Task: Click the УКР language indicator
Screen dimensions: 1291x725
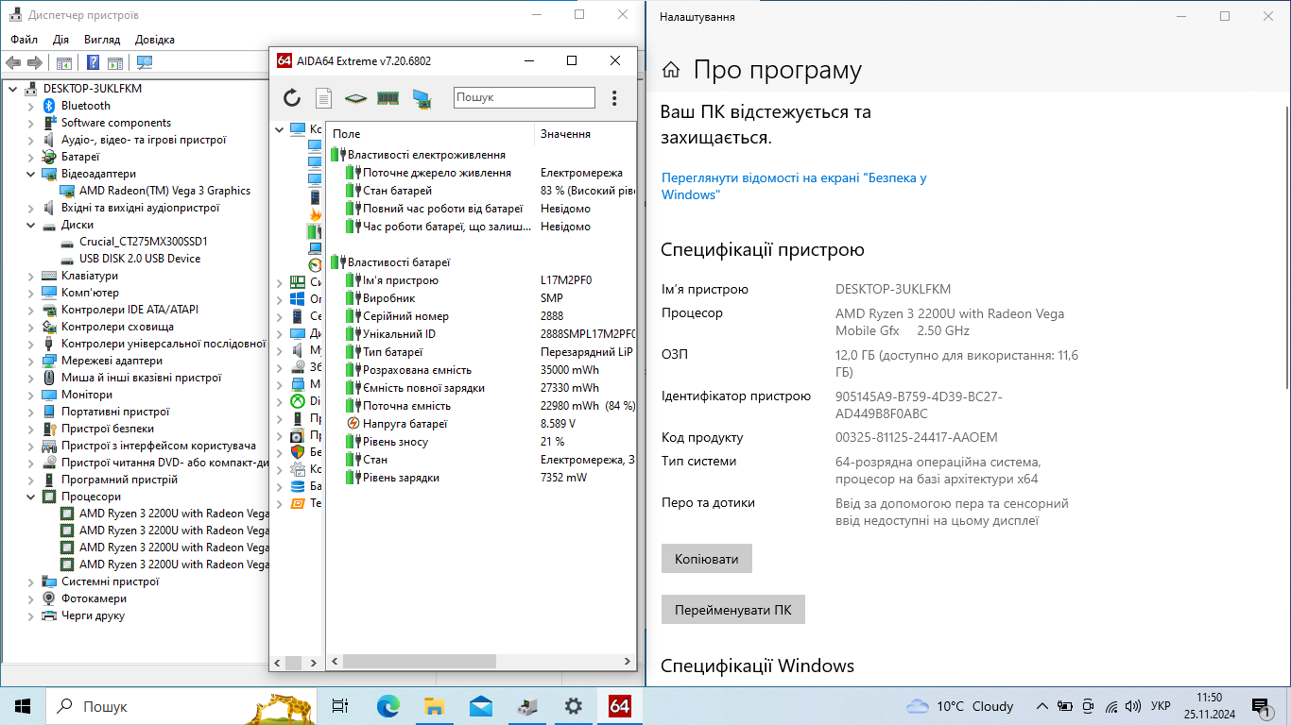Action: click(x=1161, y=706)
